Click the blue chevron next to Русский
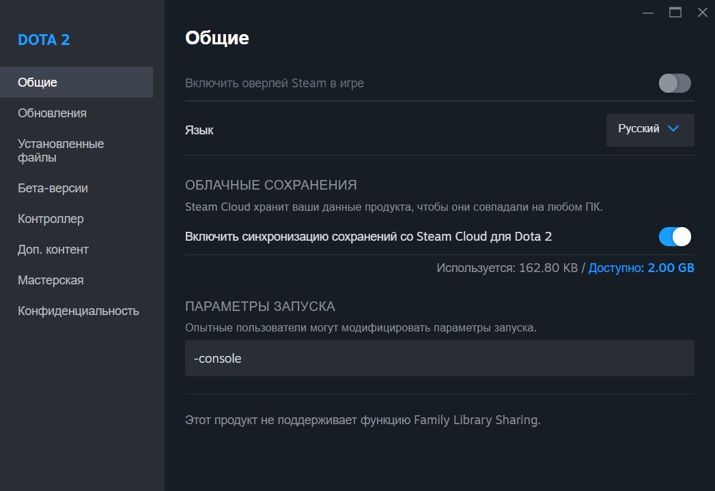Image resolution: width=715 pixels, height=491 pixels. coord(673,129)
